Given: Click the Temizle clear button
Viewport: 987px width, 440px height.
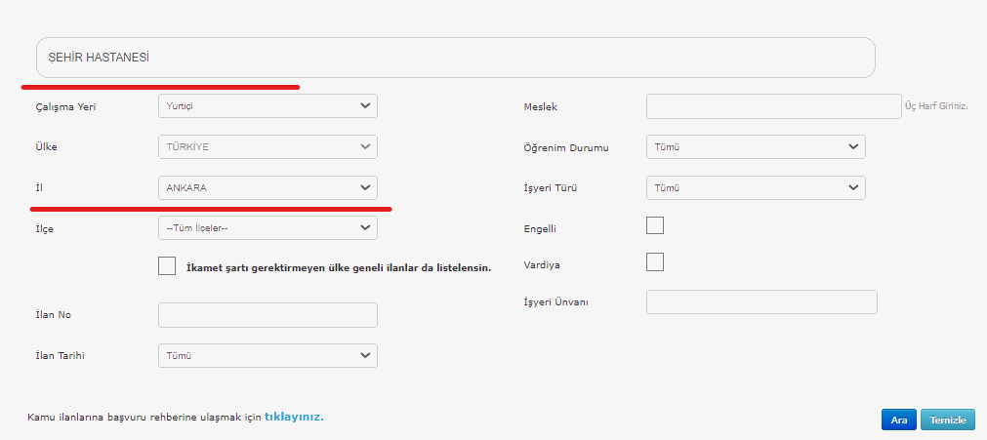Looking at the screenshot, I should click(x=947, y=420).
